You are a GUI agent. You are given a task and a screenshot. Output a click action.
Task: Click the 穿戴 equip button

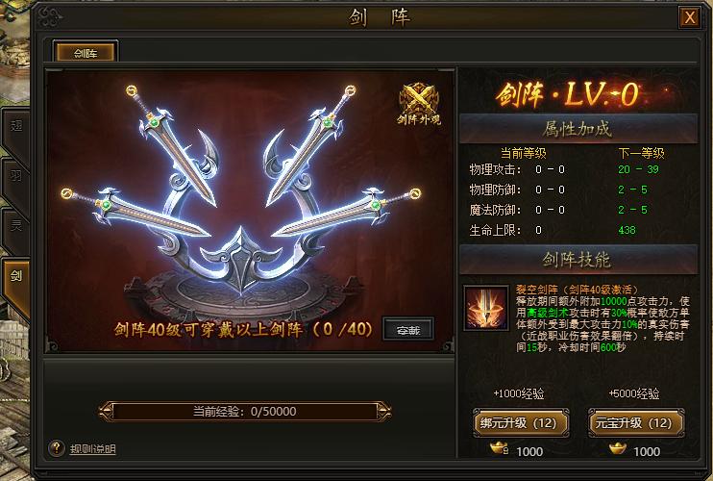pyautogui.click(x=408, y=329)
